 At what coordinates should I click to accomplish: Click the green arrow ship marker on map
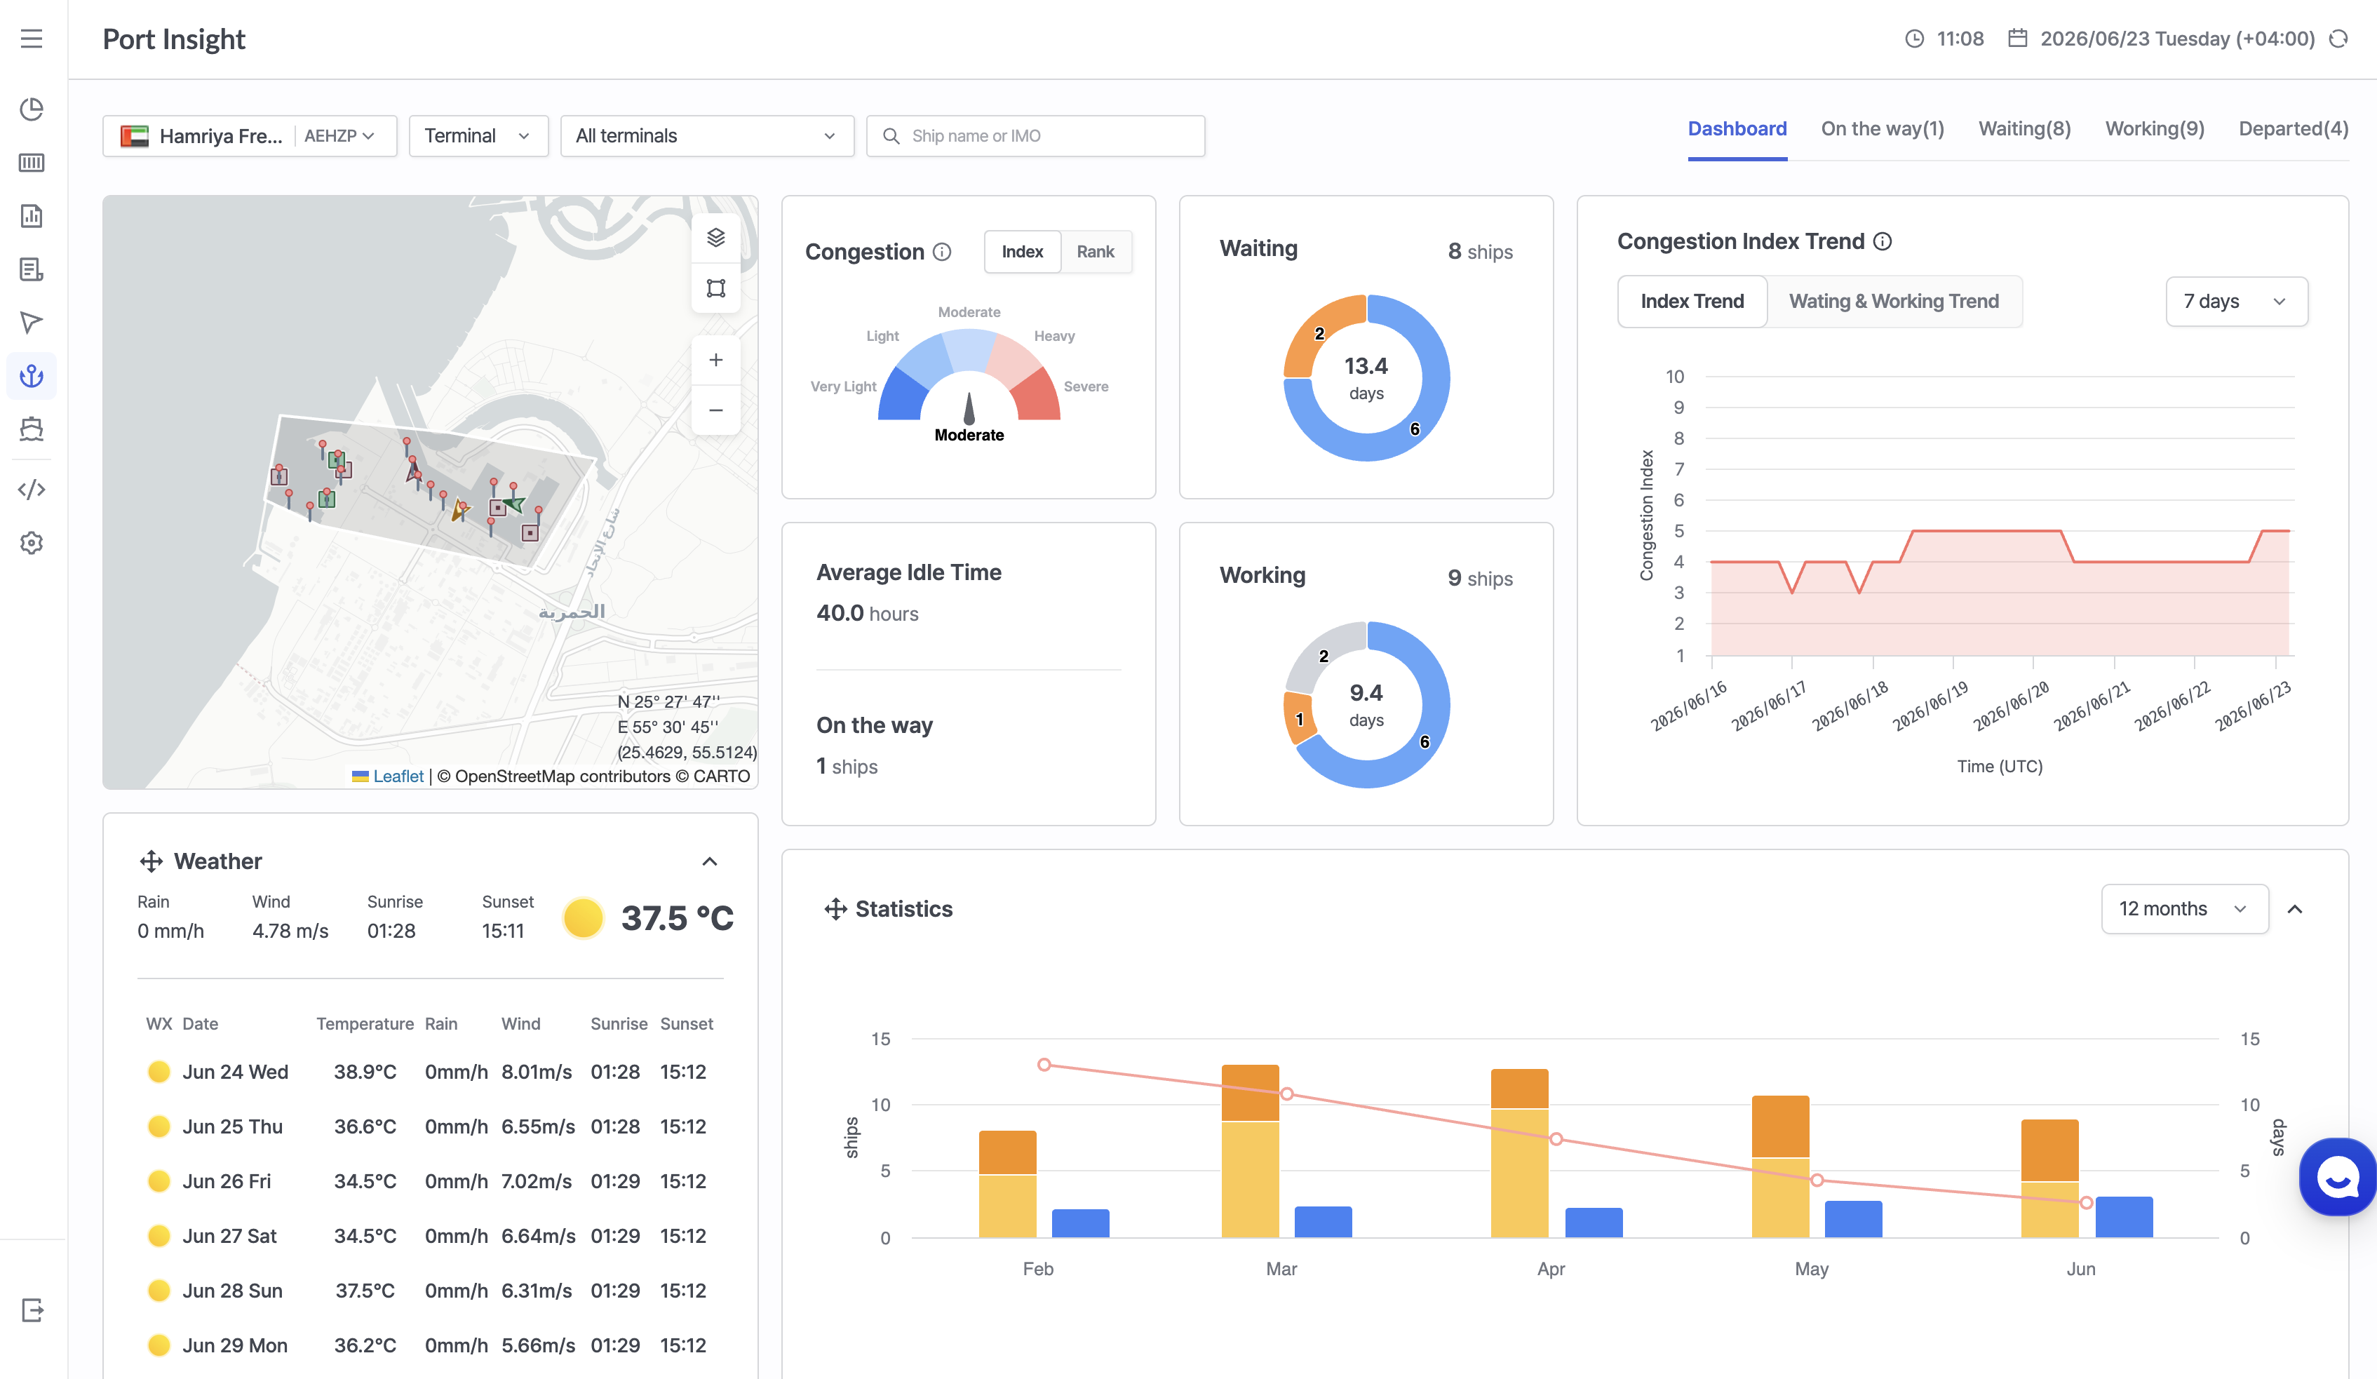click(515, 504)
